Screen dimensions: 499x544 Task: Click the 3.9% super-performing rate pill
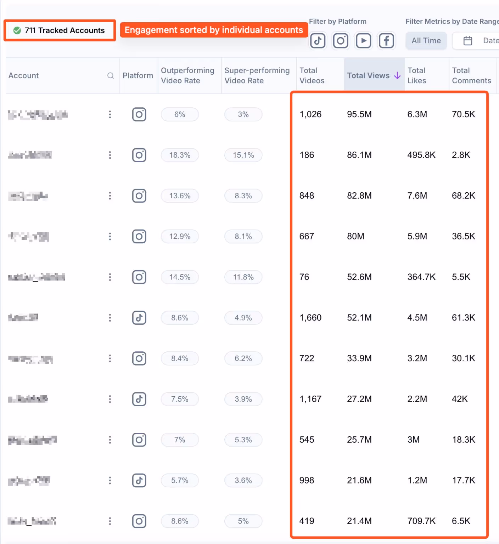click(243, 399)
